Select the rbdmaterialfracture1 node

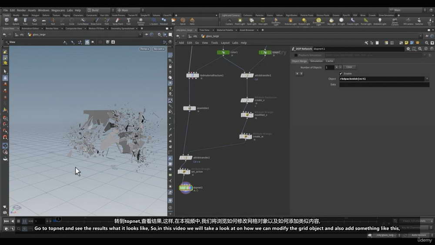click(x=193, y=75)
